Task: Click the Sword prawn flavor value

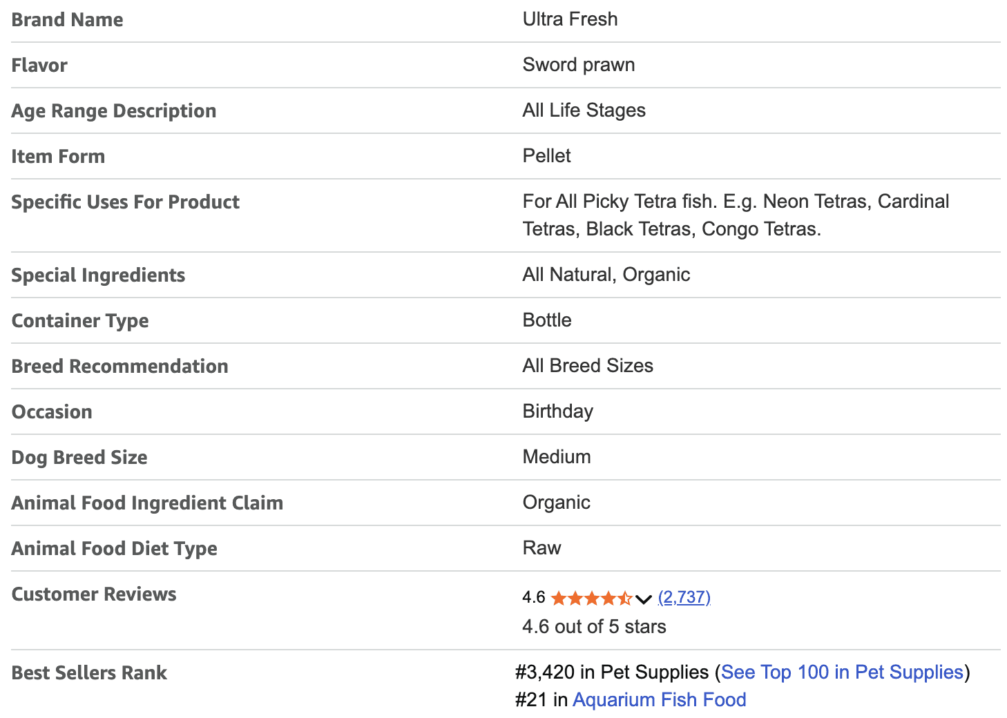Action: (x=578, y=64)
